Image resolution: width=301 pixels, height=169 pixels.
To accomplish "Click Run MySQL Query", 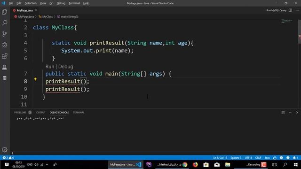I will [276, 10].
